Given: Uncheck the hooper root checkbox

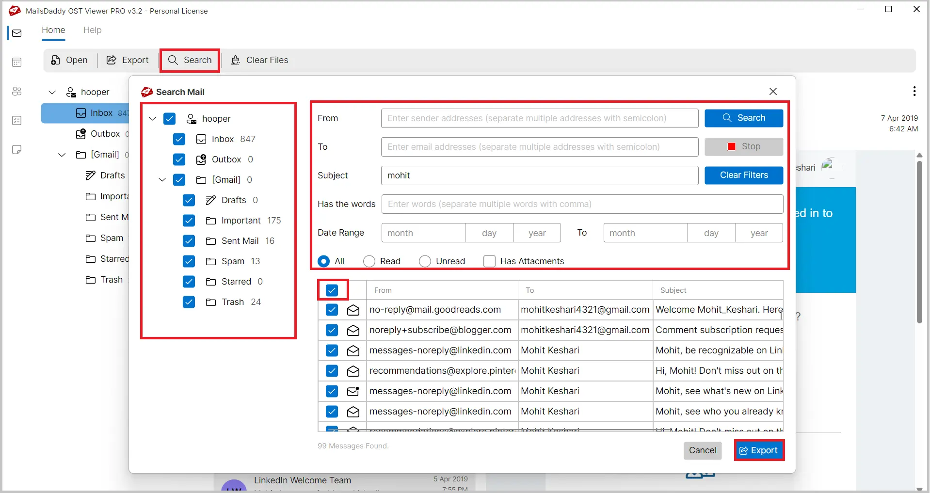Looking at the screenshot, I should [169, 119].
